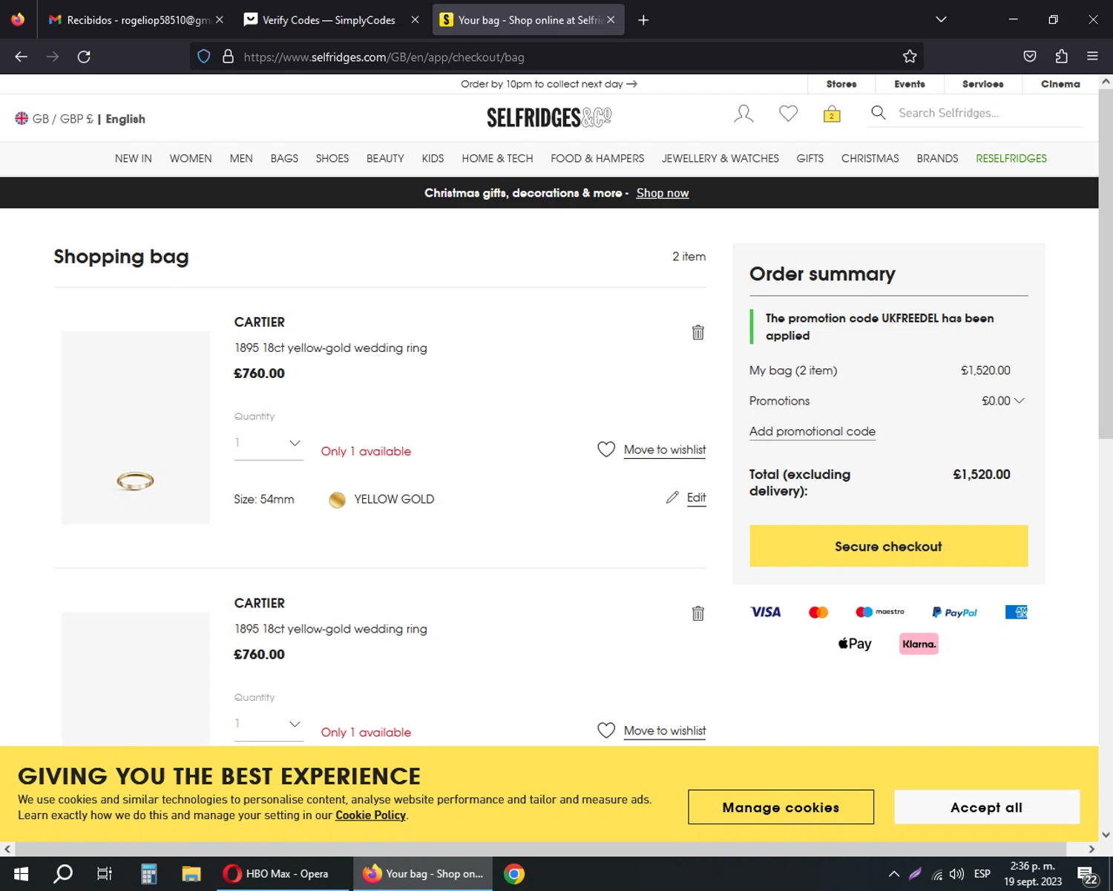Open the wishlist heart in header
Screen dimensions: 1113x891
coord(788,114)
